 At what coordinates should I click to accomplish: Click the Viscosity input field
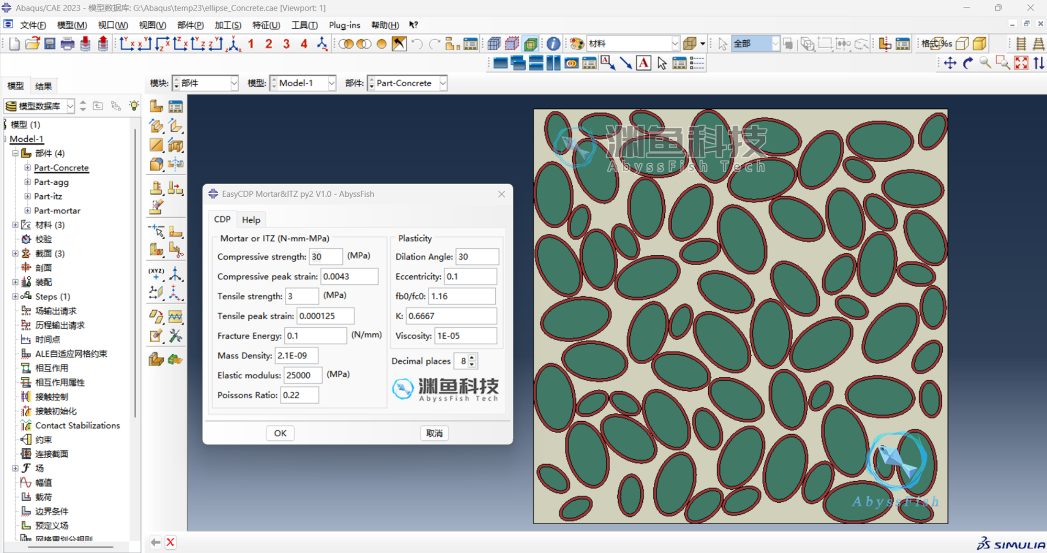coord(466,336)
